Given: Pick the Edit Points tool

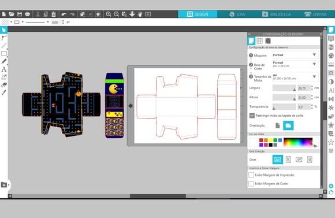Looking at the screenshot, I should click(4, 38).
